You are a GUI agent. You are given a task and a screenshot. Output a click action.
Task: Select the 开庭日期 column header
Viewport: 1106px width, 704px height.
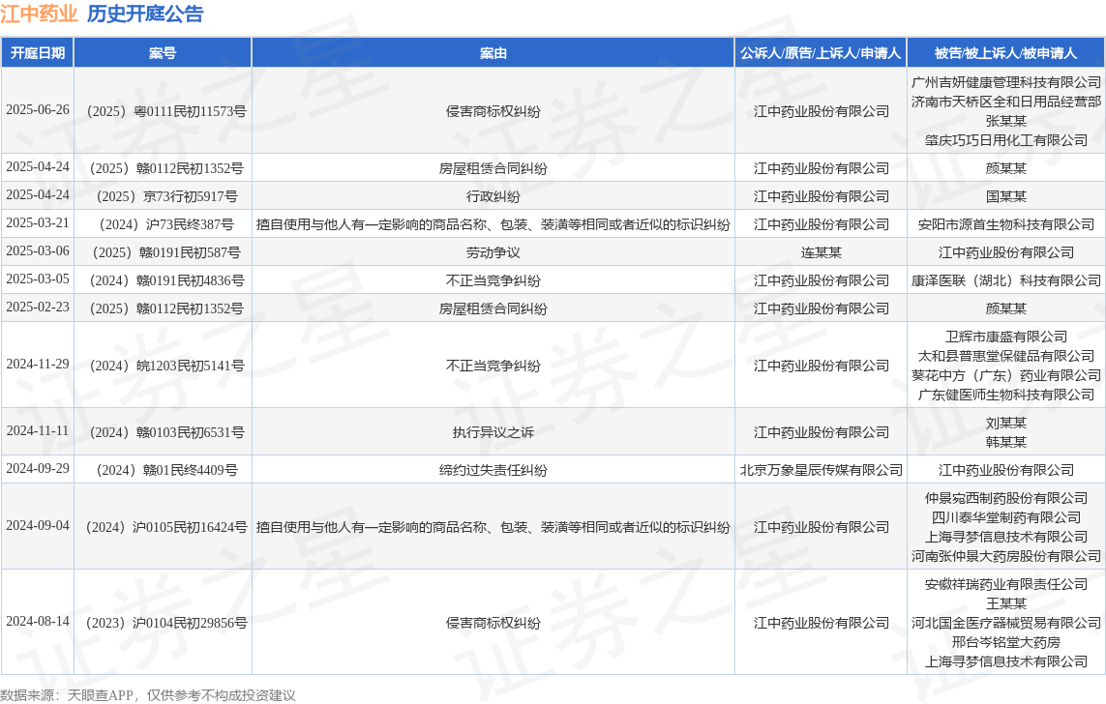coord(38,53)
